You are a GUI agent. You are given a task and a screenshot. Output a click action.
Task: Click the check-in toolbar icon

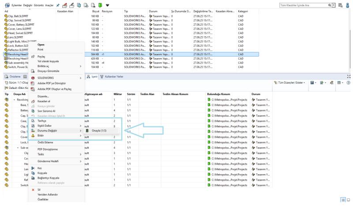[x=72, y=5]
